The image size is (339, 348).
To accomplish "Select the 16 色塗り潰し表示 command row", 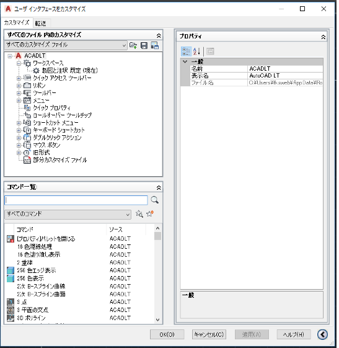I will tap(79, 254).
